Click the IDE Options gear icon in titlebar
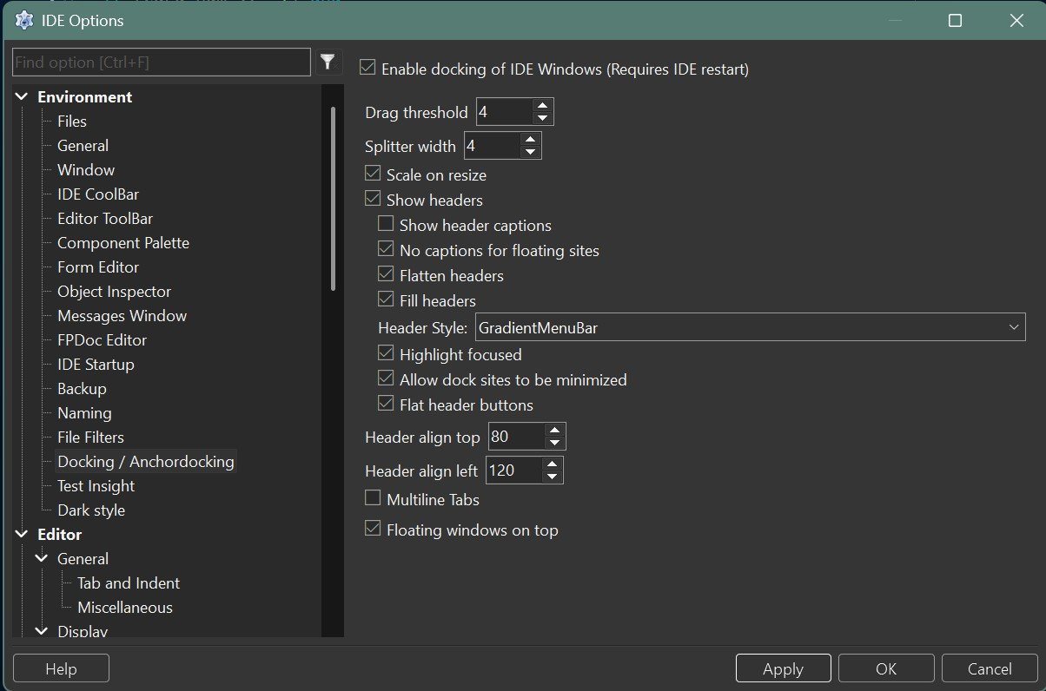Viewport: 1046px width, 691px height. 23,20
